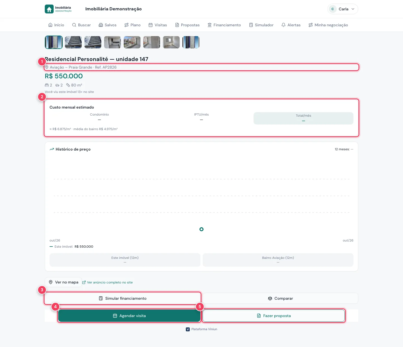
Task: Go to the Propostas section
Action: coord(188,25)
